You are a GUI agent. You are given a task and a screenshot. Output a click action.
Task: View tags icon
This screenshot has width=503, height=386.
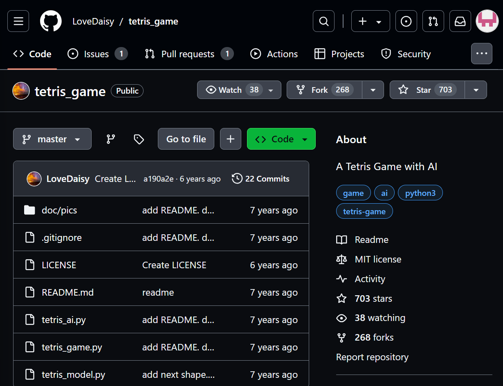click(139, 139)
